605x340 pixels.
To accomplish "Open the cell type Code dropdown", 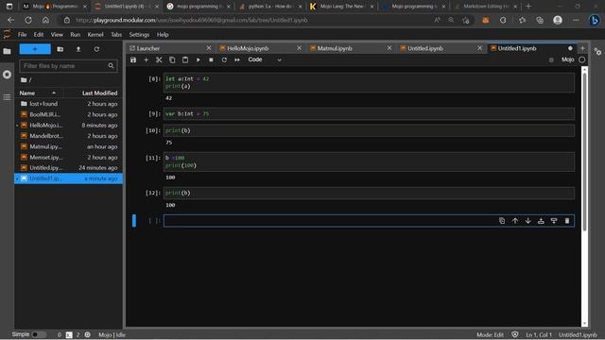I will pyautogui.click(x=265, y=59).
